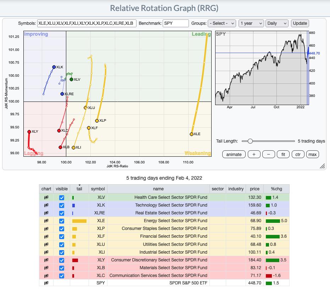Zoom in with the plus button
The width and height of the screenshot is (330, 289).
coord(254,154)
